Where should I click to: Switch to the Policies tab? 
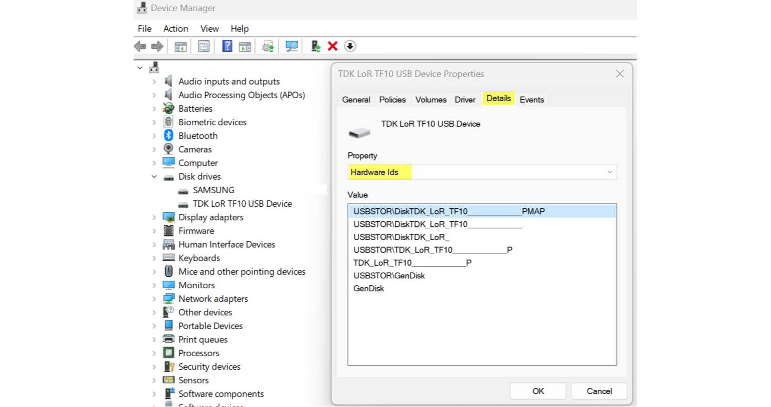tap(392, 100)
